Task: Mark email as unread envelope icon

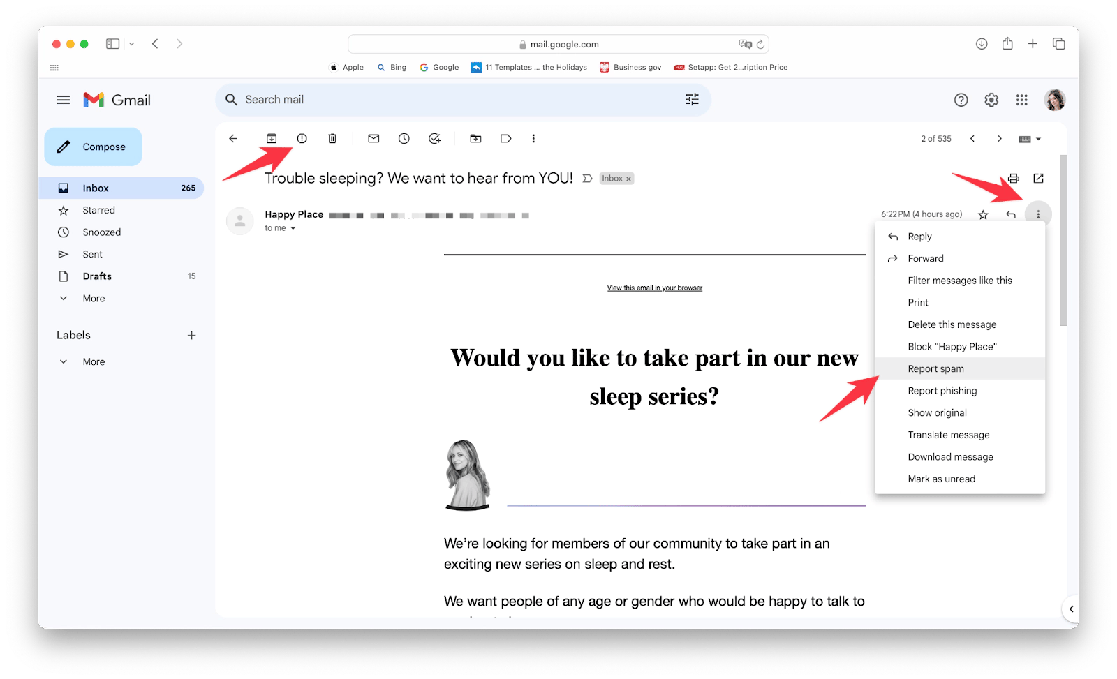Action: click(x=373, y=139)
